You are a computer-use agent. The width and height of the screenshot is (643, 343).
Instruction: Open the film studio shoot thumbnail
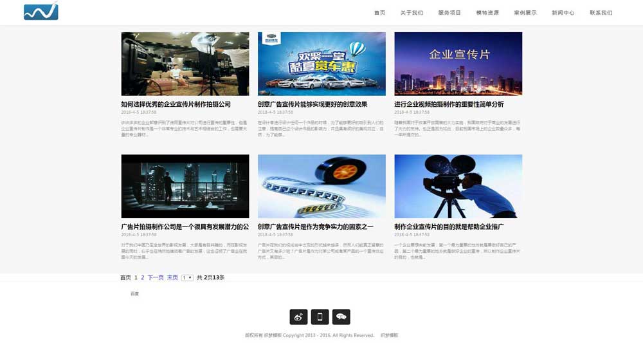point(185,64)
